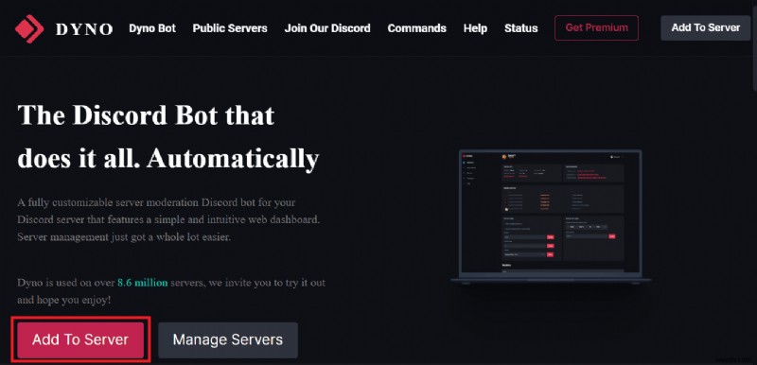Click the Get Premium button

[596, 28]
